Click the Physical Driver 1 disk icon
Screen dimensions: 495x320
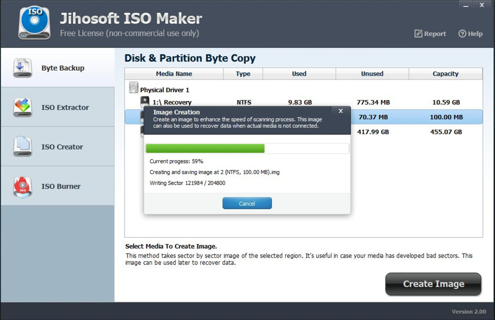(133, 88)
